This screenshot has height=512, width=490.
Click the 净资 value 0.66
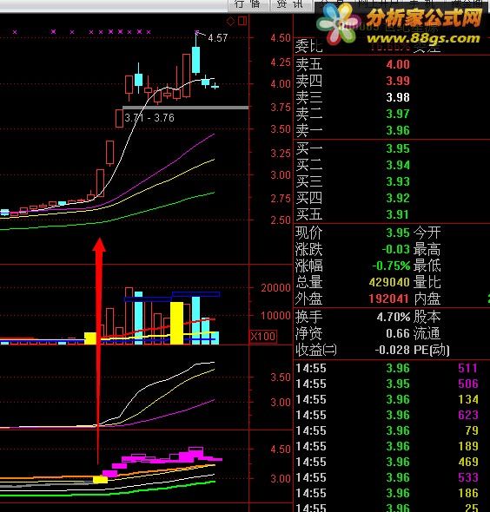click(398, 333)
